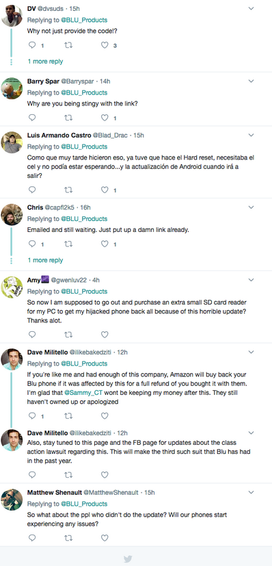Reply to Amy's tweet

tap(32, 335)
